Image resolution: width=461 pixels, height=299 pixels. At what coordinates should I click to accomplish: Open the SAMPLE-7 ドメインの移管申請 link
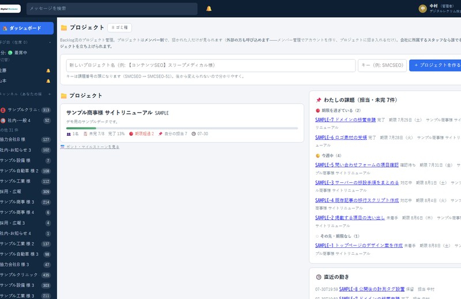[x=345, y=120]
